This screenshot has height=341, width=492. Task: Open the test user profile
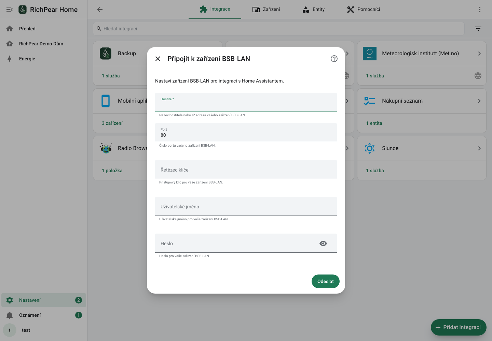click(x=44, y=330)
